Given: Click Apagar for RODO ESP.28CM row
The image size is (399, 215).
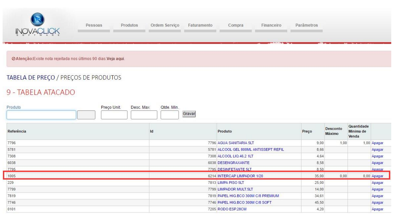Looking at the screenshot, I should (377, 209).
